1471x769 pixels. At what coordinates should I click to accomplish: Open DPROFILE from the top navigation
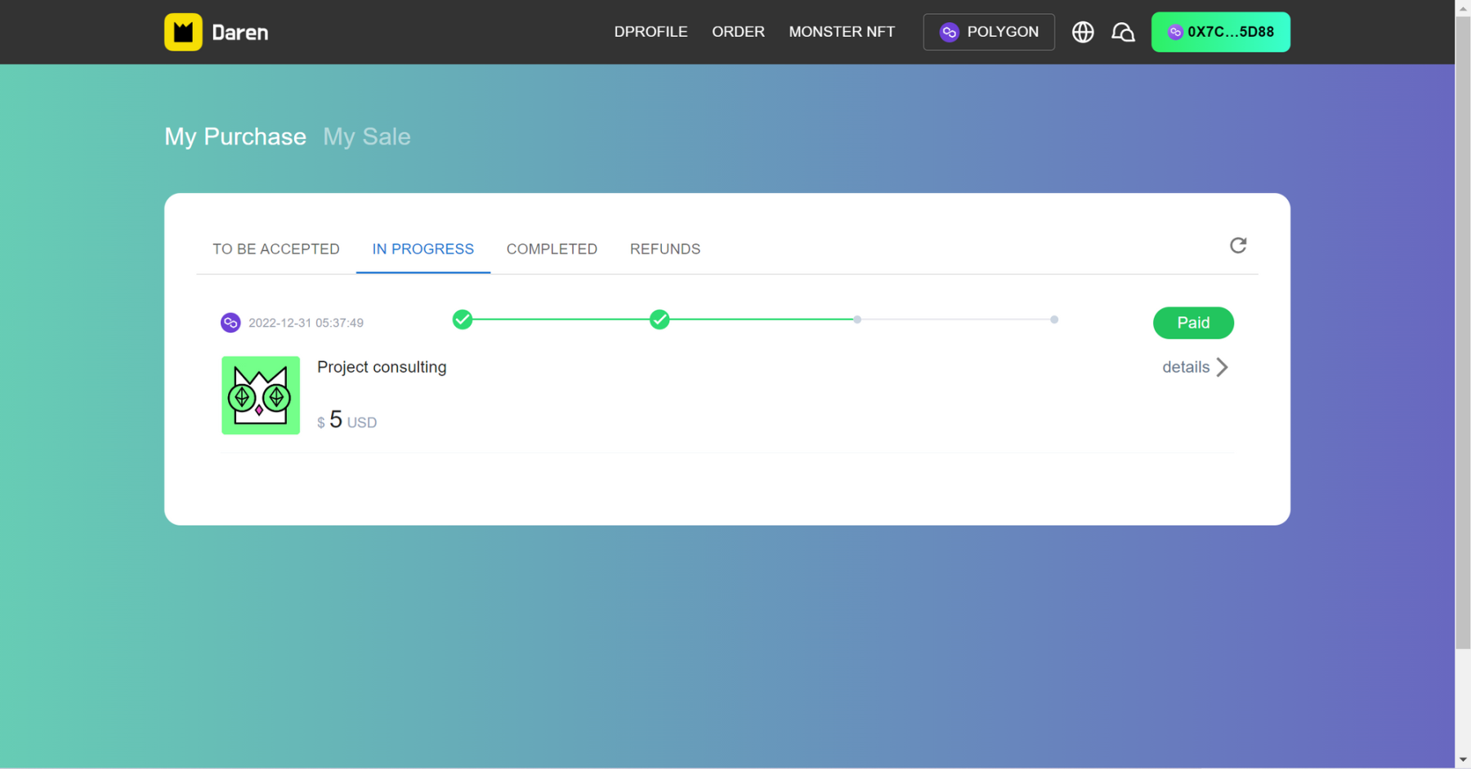coord(651,32)
